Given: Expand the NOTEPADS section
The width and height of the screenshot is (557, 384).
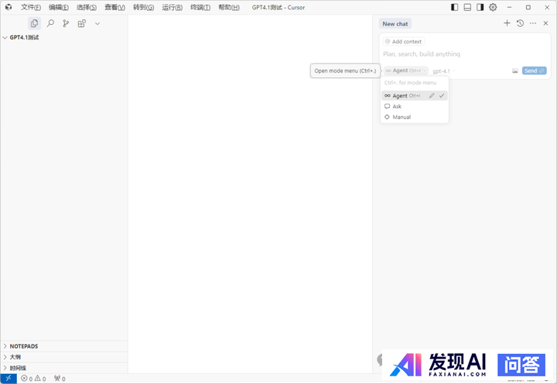Looking at the screenshot, I should pyautogui.click(x=64, y=346).
